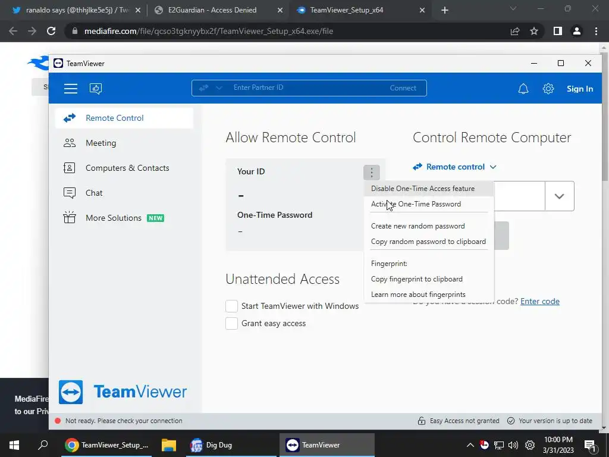
Task: Open the Meeting section
Action: click(124, 143)
